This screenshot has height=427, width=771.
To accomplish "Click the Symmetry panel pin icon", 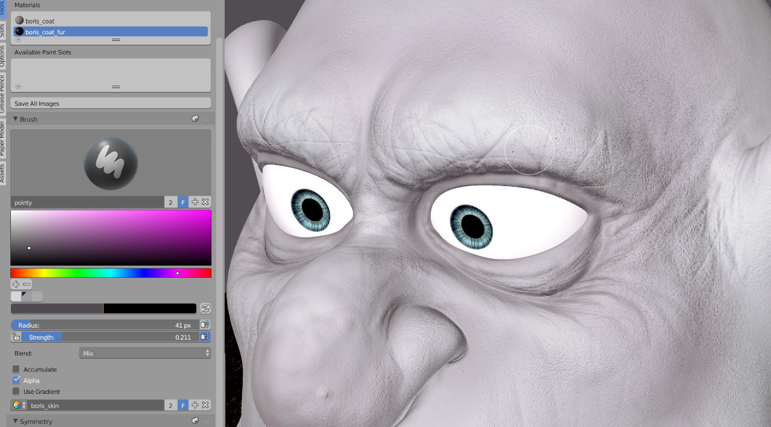I will 195,421.
